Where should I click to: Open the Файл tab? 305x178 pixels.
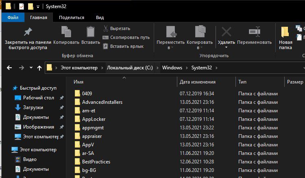tap(13, 17)
